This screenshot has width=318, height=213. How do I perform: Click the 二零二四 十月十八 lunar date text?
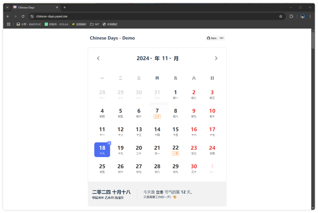[111, 192]
